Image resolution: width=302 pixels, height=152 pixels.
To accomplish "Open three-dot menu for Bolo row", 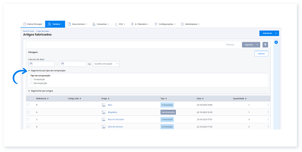I will pos(268,105).
